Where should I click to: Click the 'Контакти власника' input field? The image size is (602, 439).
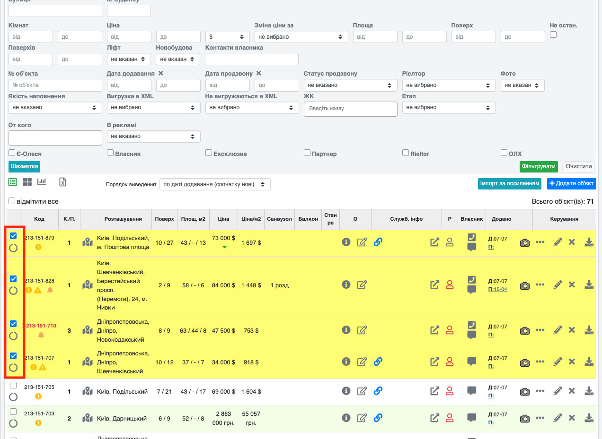click(x=251, y=59)
